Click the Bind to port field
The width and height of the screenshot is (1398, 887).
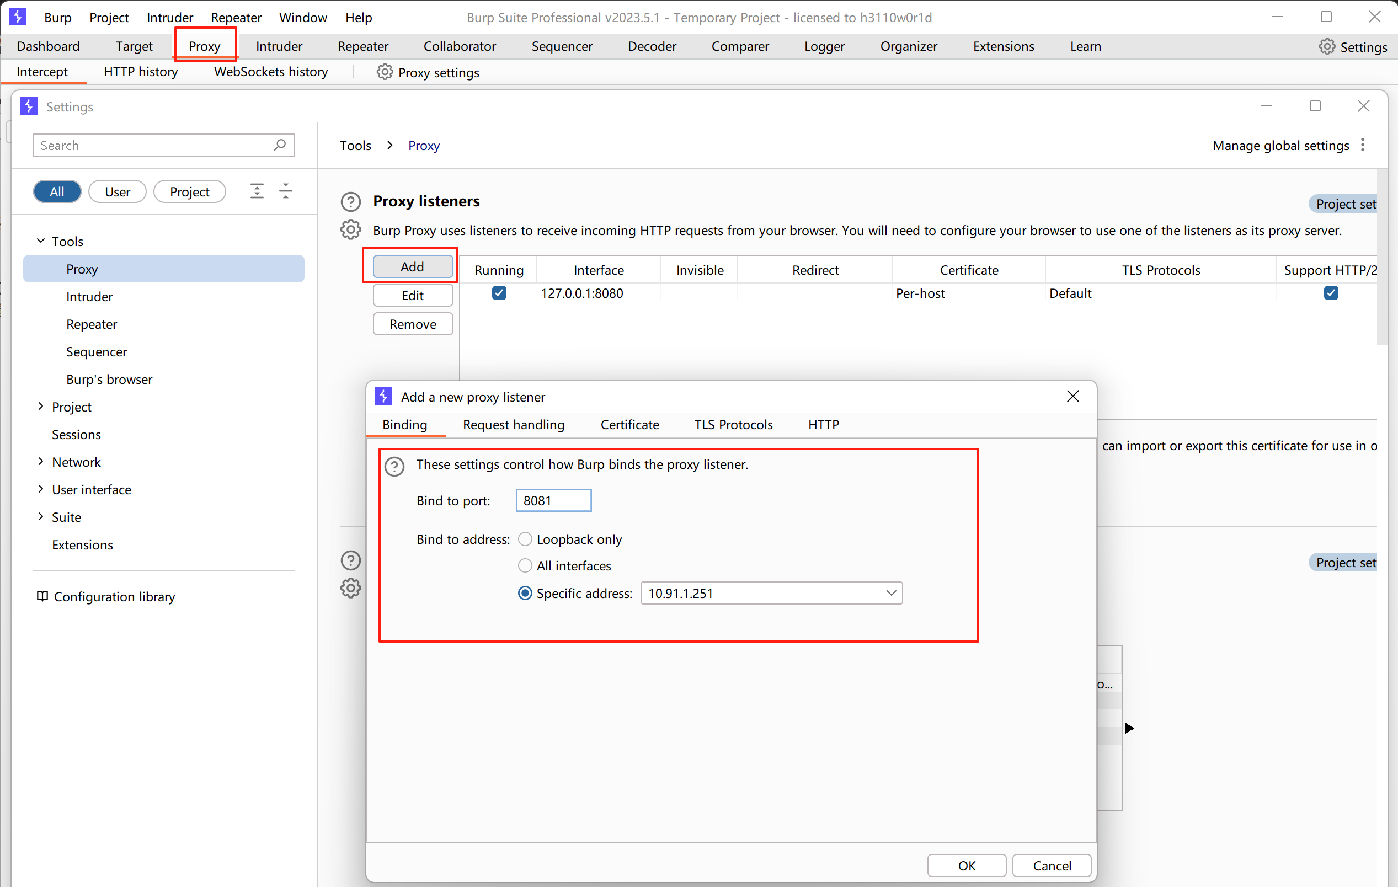point(553,500)
